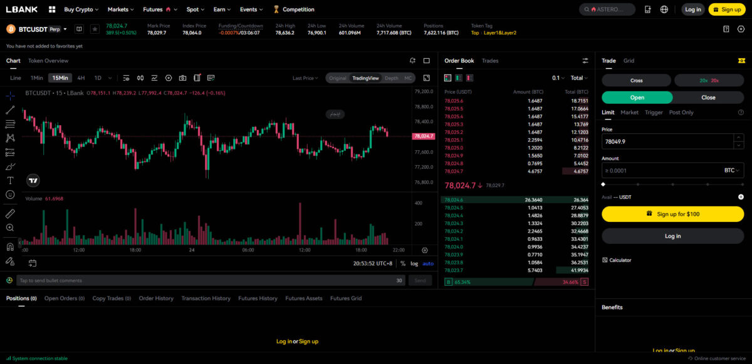Open the 0.1 depth precision dropdown
The height and width of the screenshot is (364, 752).
pyautogui.click(x=558, y=78)
